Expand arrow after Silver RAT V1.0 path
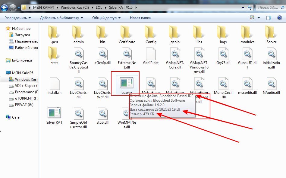The image size is (286, 178). tap(136, 8)
